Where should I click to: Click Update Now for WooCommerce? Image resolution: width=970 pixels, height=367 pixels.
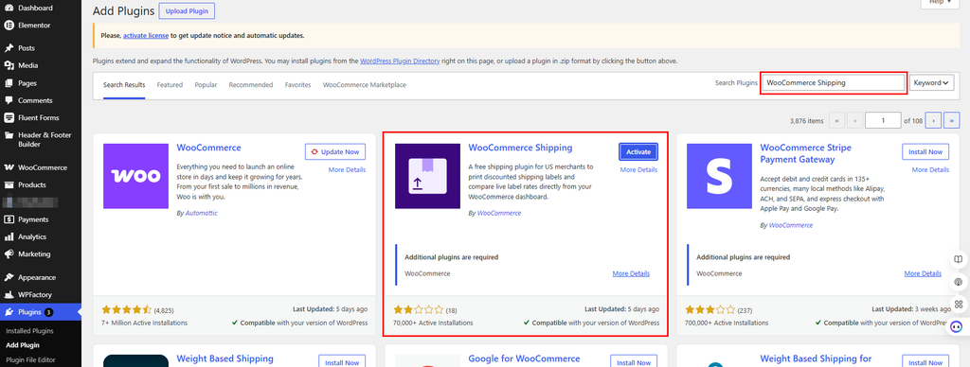[x=335, y=151]
